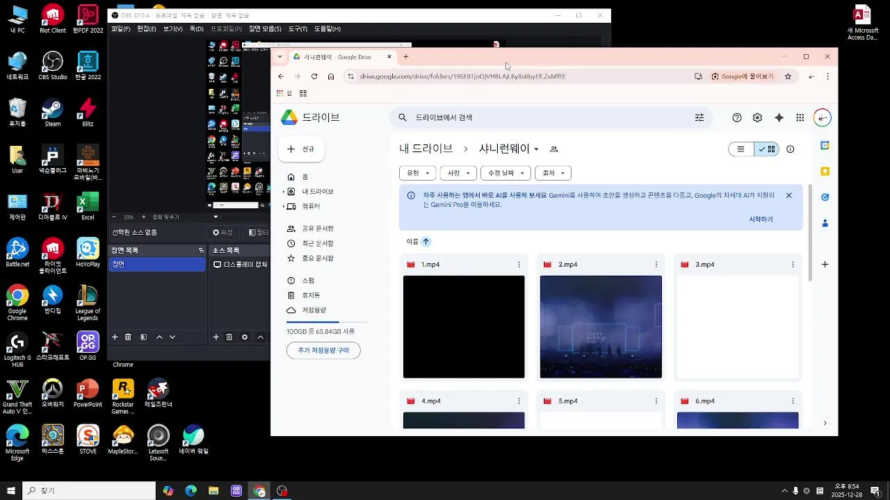Open OBS preview zoom scale dropdown
The image size is (890, 500).
[x=216, y=217]
